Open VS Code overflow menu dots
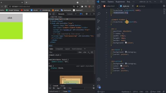This screenshot has width=166, height=93. [134, 2]
